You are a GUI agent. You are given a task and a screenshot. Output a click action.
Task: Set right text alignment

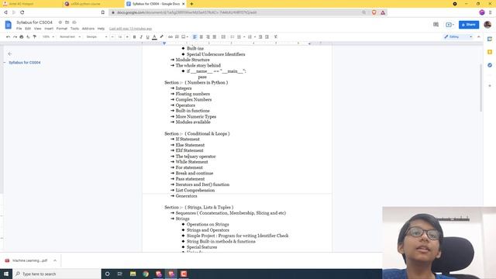(208, 37)
